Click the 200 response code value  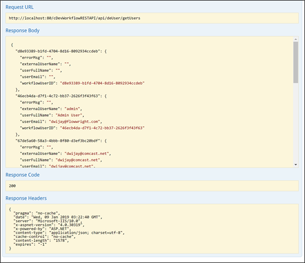[12, 186]
